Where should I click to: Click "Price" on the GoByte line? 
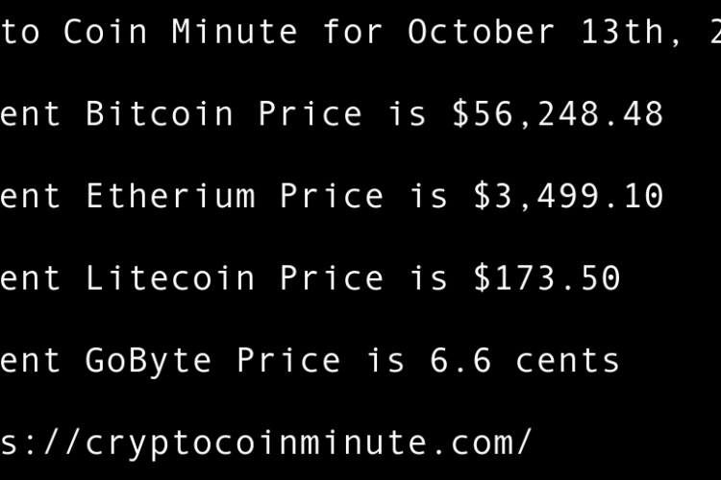pos(288,361)
